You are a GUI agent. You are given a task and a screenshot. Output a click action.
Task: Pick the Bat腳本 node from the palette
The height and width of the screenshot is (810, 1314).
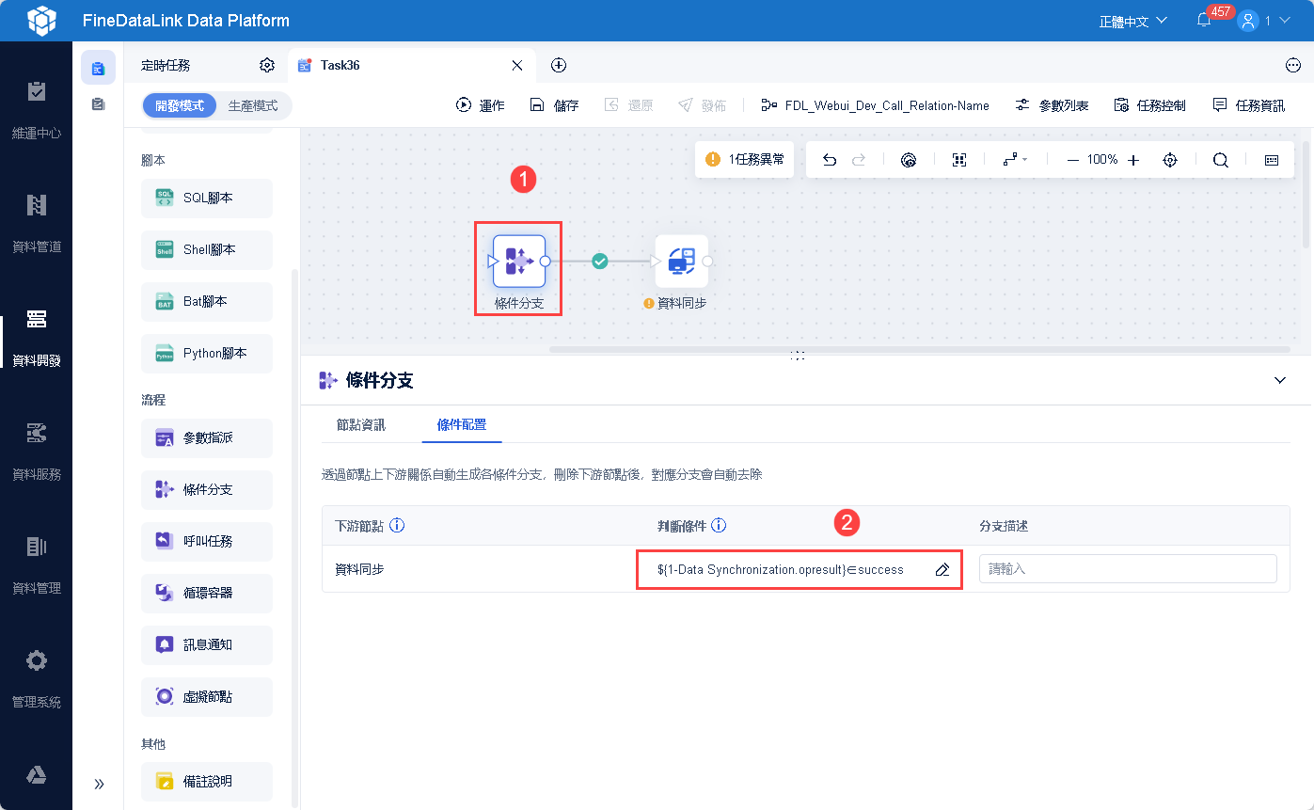[207, 302]
